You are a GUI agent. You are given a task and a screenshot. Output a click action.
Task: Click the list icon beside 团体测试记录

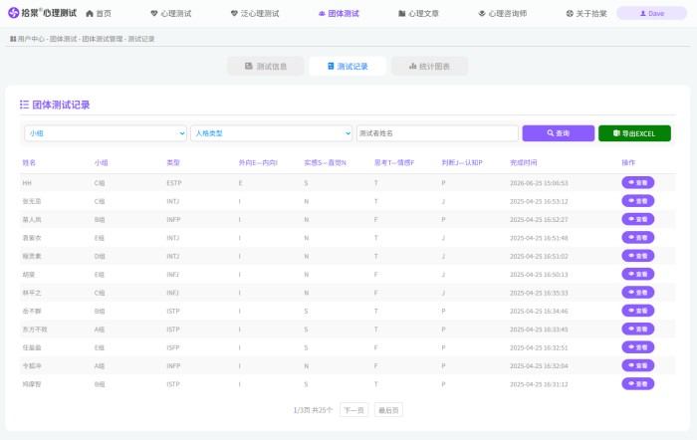pyautogui.click(x=24, y=105)
